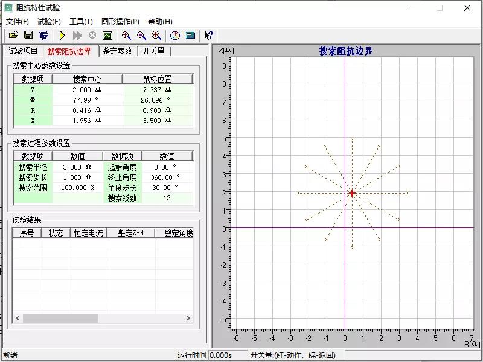Click the context help pointer icon
The image size is (483, 362).
click(209, 36)
